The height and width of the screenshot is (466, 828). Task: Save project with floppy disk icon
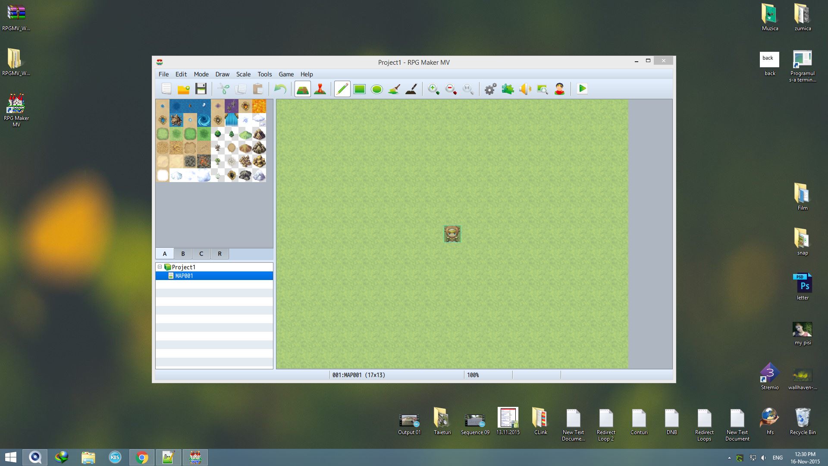[x=201, y=89]
